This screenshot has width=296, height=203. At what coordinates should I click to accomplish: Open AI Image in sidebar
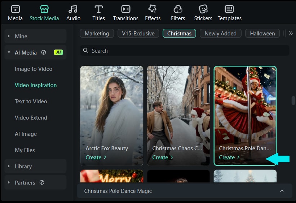[x=26, y=134]
